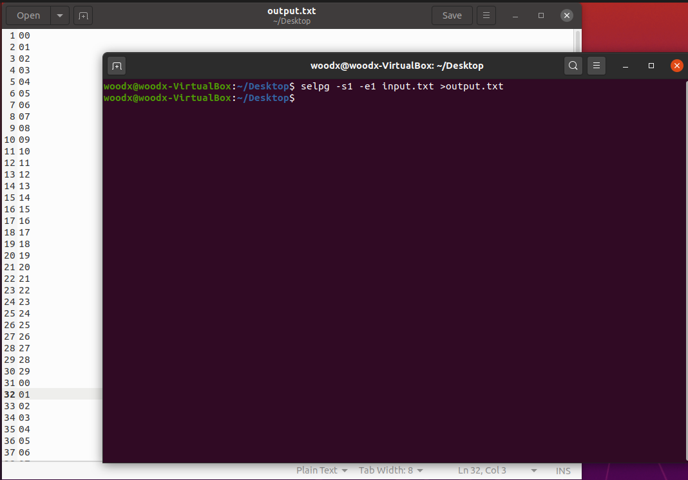Image resolution: width=688 pixels, height=480 pixels.
Task: Open gedit hamburger menu
Action: (486, 16)
